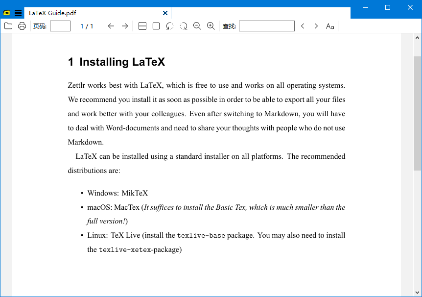
Task: Find the next search match
Action: click(316, 26)
